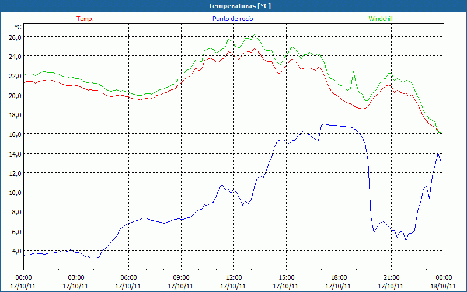Screen dimensions: 467x292
Task: Click the 'Temperaturas [°C]' chart title
Action: 239,6
